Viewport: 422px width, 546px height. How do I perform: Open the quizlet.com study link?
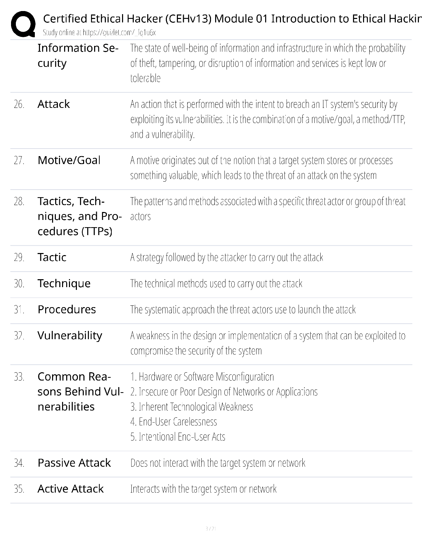pyautogui.click(x=99, y=32)
